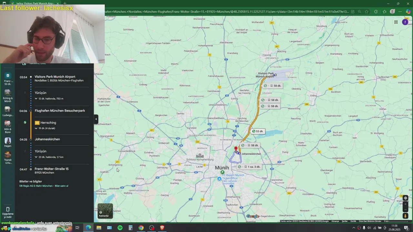Open Brave browser from the taskbar
The height and width of the screenshot is (232, 413).
coord(162,228)
